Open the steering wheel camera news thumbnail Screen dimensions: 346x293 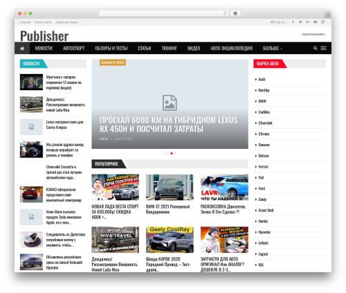(31, 150)
